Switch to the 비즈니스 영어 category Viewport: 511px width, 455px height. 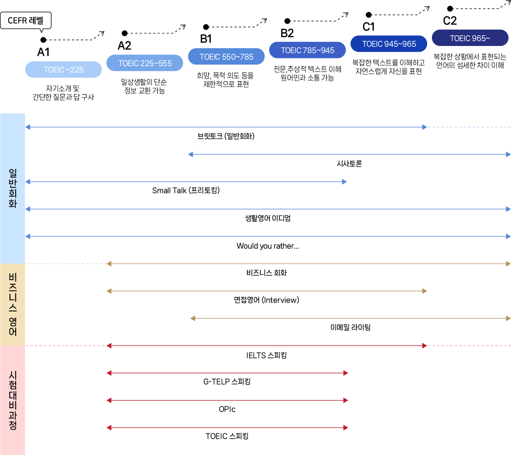[x=12, y=304]
